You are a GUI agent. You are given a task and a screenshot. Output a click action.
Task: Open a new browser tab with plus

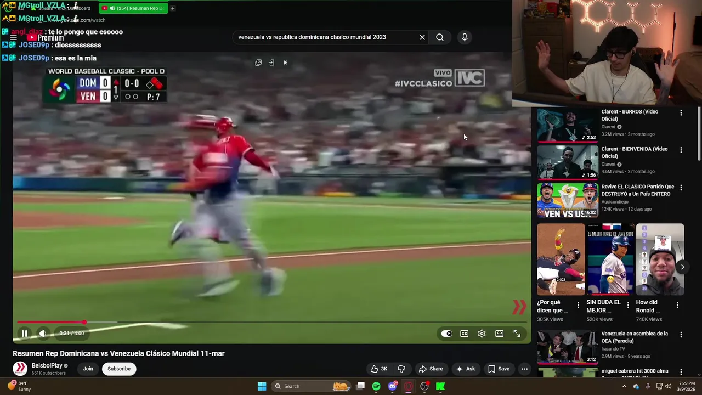(x=172, y=8)
